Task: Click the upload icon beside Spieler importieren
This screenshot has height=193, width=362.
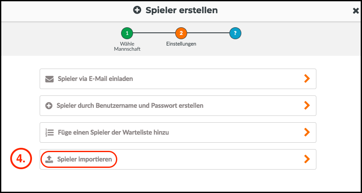Action: [x=49, y=159]
